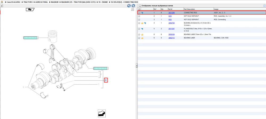Open yellow note icon on part 2856309 row
The height and width of the screenshot is (119, 266).
coord(142,34)
